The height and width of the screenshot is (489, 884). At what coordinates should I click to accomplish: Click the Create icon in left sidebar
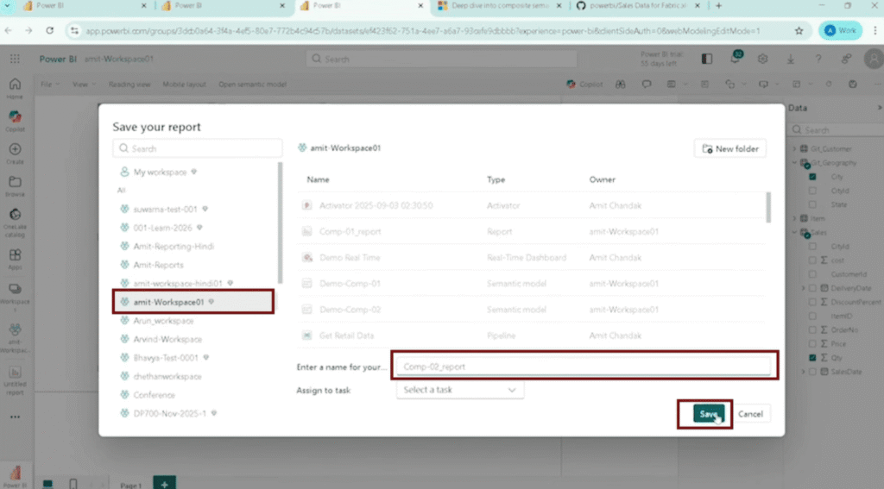pos(15,150)
